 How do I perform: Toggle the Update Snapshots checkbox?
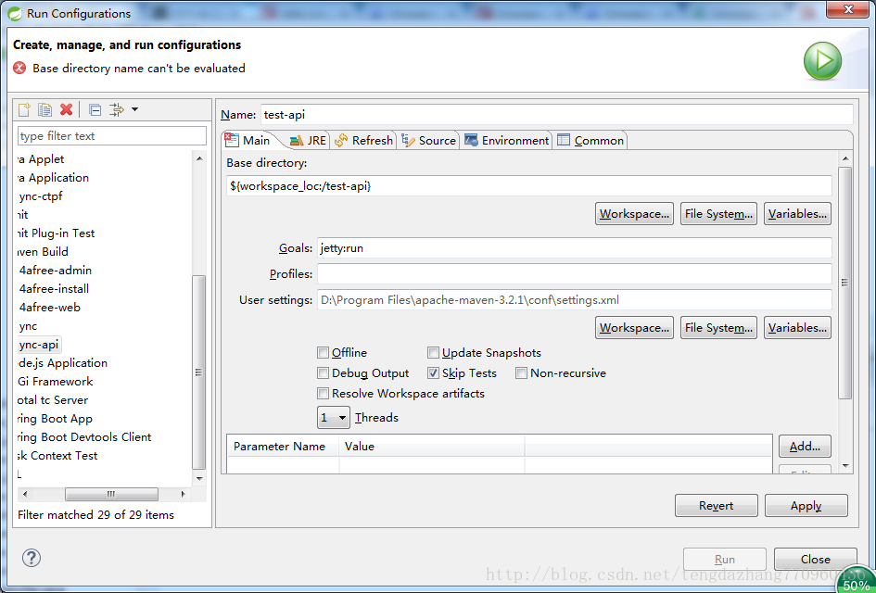433,352
